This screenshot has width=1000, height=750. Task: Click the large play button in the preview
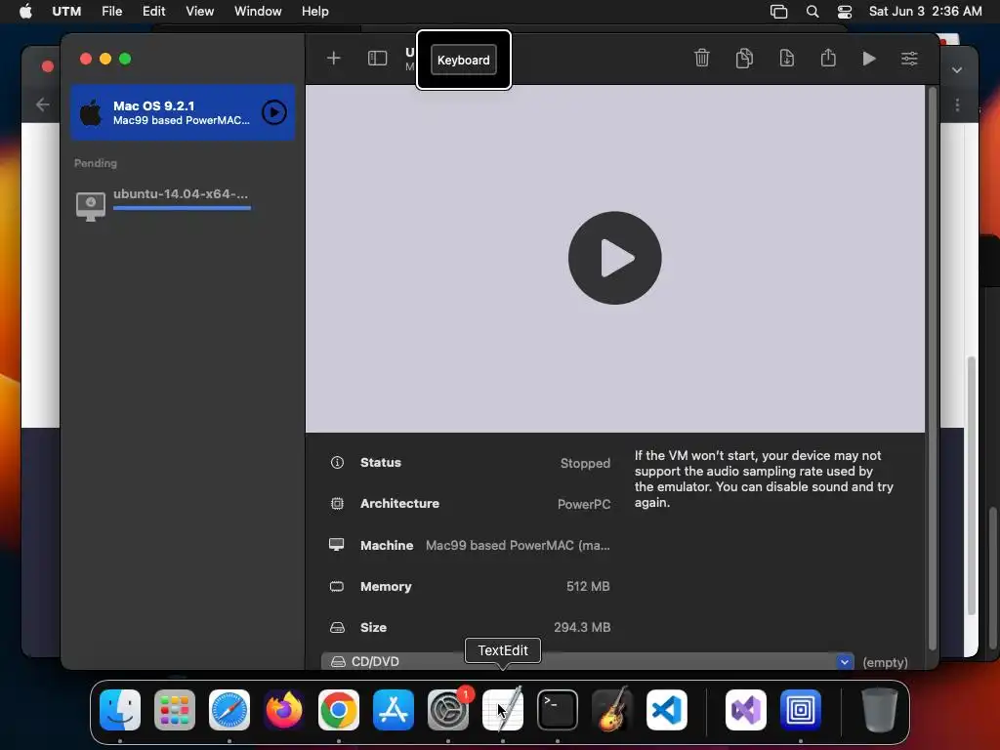point(615,258)
